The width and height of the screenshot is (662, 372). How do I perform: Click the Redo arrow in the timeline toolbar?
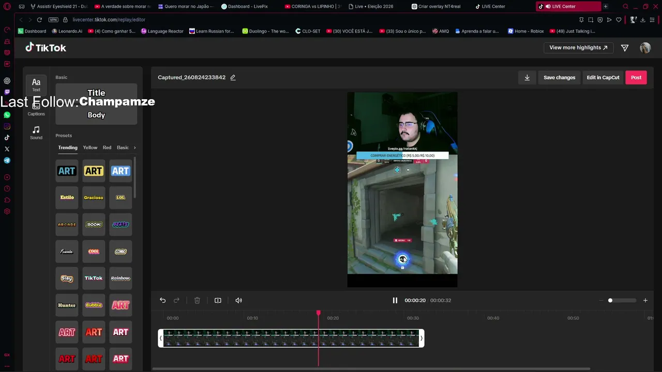176,300
